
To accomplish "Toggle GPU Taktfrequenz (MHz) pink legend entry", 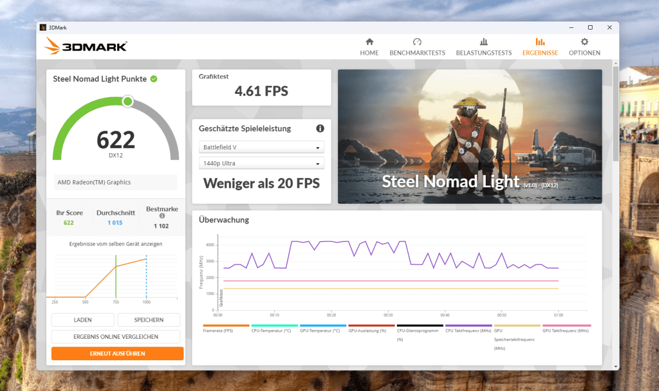I will pyautogui.click(x=567, y=328).
